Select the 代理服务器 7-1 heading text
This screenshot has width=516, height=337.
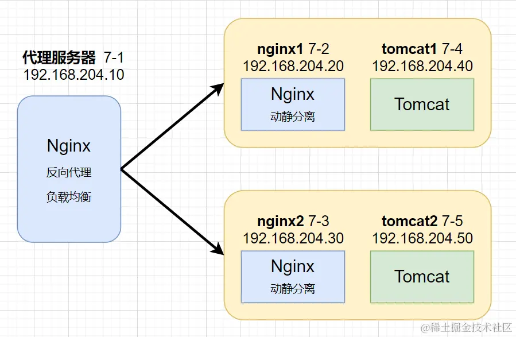click(73, 57)
